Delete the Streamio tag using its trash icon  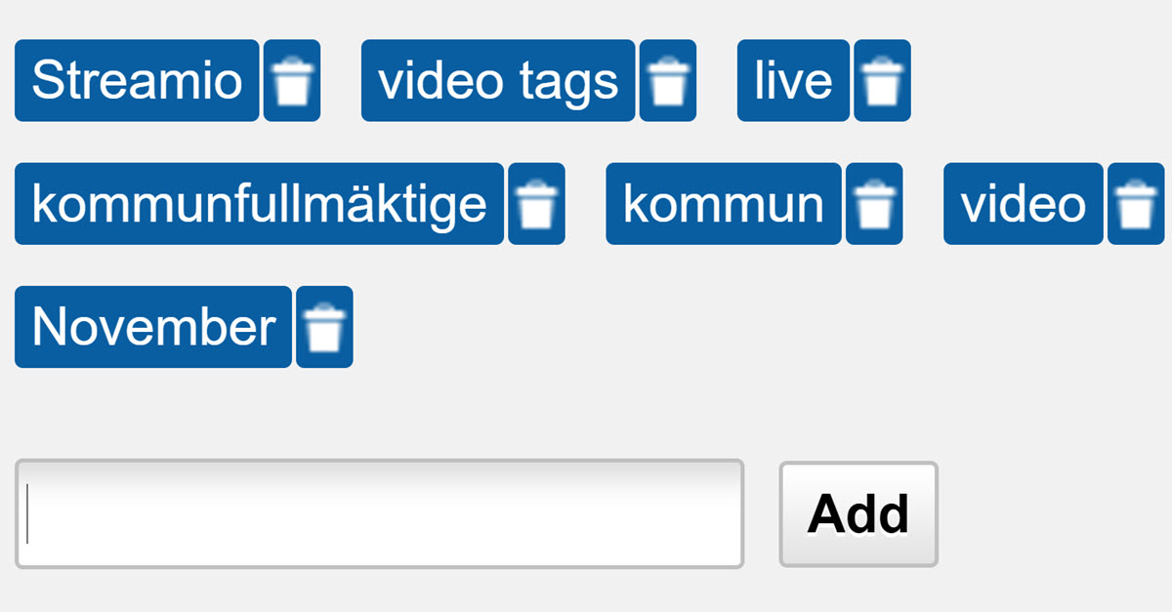pyautogui.click(x=292, y=81)
